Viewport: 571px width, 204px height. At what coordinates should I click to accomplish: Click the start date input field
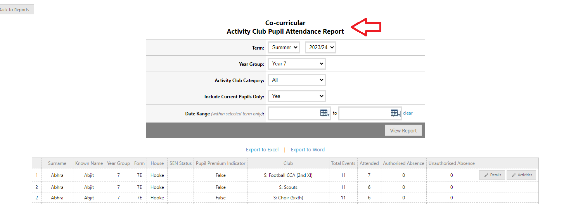294,113
